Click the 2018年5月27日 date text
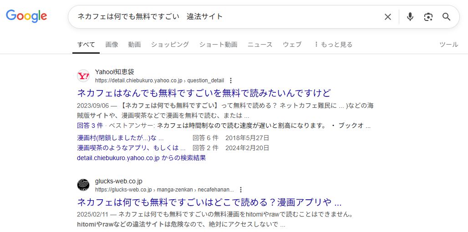The image size is (468, 232). coord(247,138)
